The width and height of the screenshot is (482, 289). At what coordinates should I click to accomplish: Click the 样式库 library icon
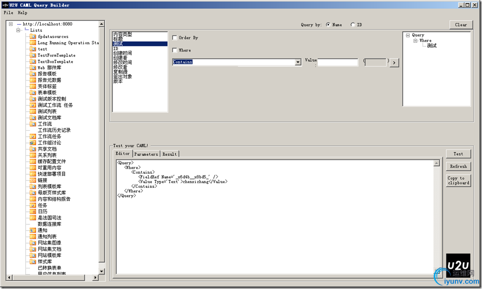[x=33, y=262]
